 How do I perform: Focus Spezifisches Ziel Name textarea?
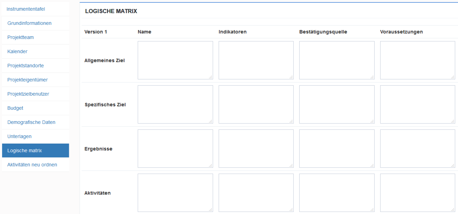point(175,105)
